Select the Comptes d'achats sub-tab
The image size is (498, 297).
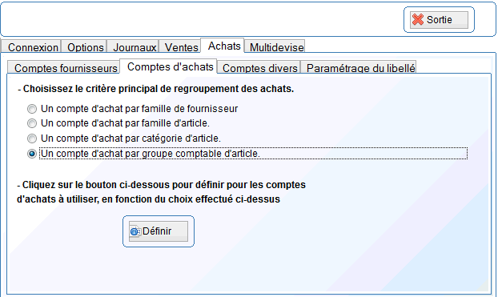169,66
